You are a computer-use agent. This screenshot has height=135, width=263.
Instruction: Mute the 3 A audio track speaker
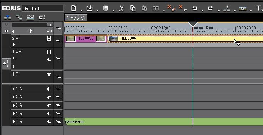[x=49, y=106]
